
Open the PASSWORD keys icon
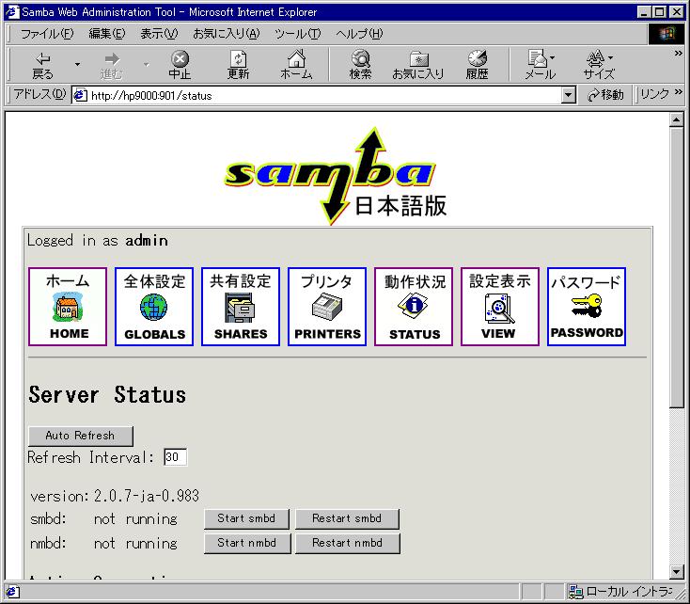tap(587, 307)
